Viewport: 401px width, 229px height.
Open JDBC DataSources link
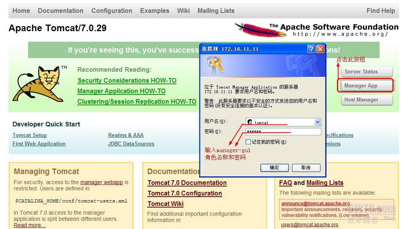click(x=131, y=144)
